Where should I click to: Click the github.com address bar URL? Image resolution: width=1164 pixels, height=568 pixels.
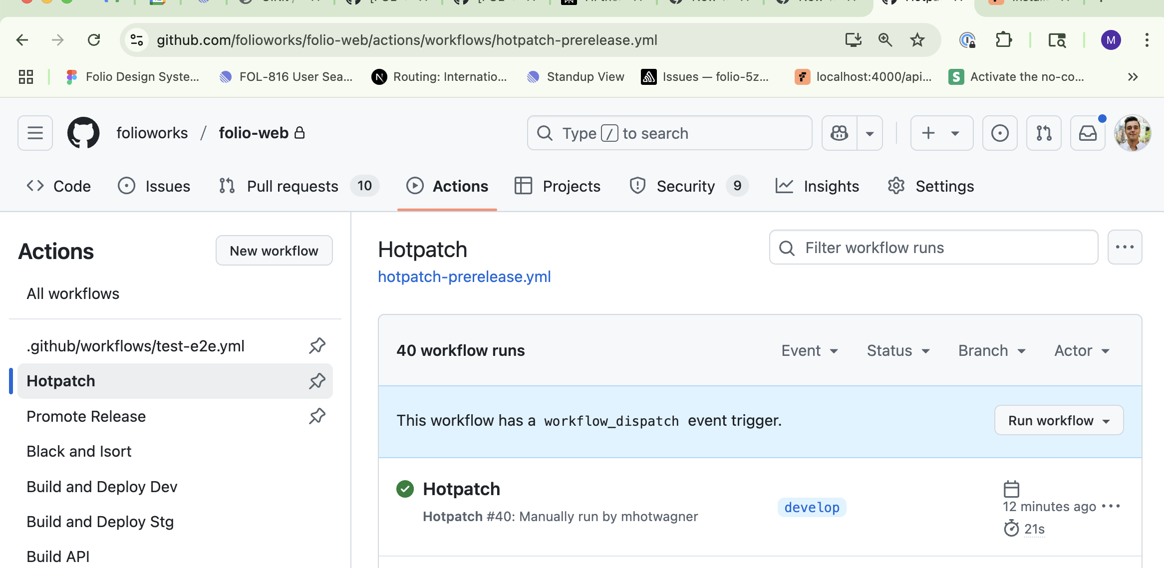click(x=407, y=40)
